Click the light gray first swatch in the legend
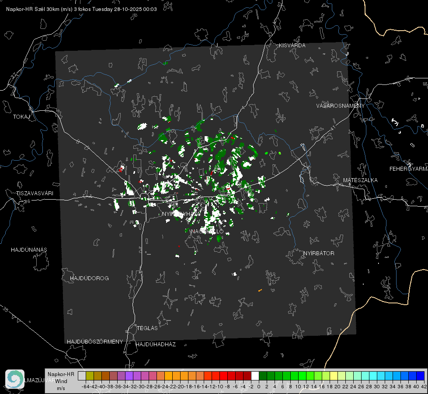Viewport: 428px width, 394px height. coord(82,376)
